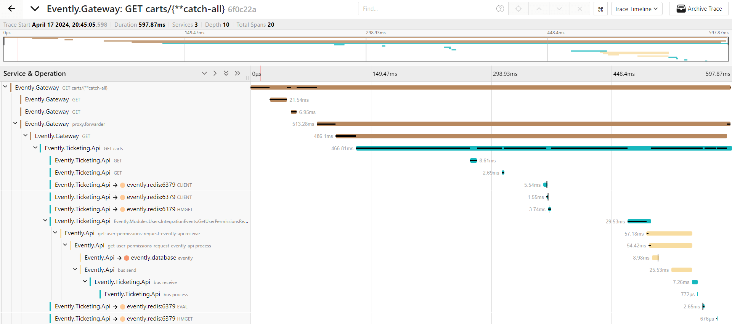732x324 pixels.
Task: Expand one level of spans chevron
Action: 204,73
